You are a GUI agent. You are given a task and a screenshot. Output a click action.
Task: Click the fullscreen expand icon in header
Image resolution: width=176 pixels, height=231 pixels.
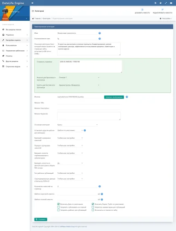point(166,3)
